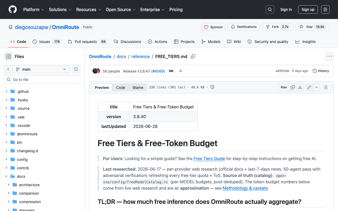Open the Insights tab

pos(306,42)
